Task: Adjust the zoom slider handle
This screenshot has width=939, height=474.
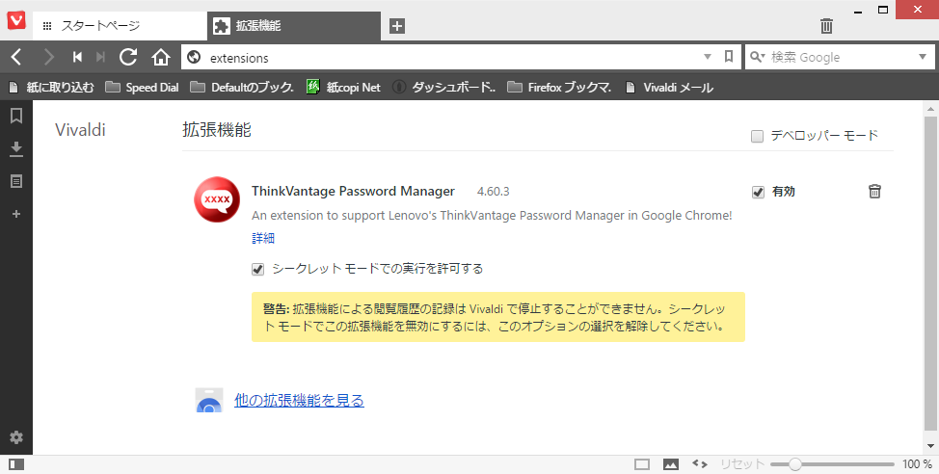Action: point(795,464)
